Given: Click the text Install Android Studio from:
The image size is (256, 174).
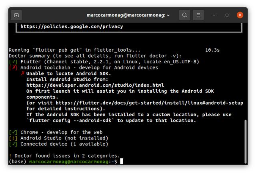Looking at the screenshot, I should (x=67, y=79).
